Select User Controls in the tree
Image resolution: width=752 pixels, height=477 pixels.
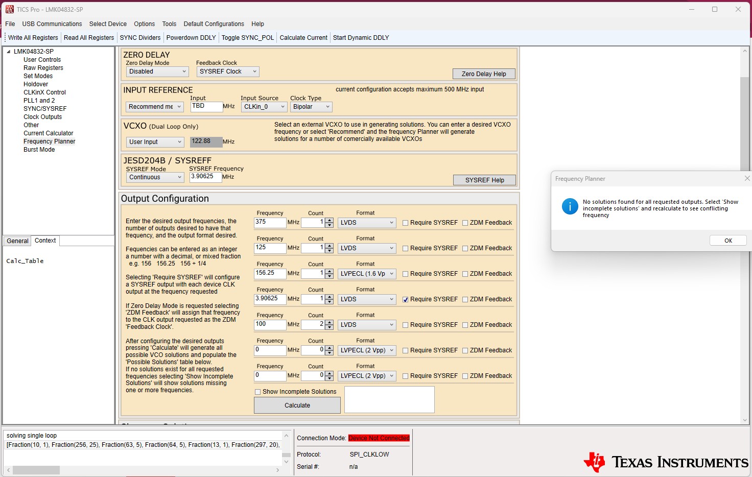pos(42,60)
